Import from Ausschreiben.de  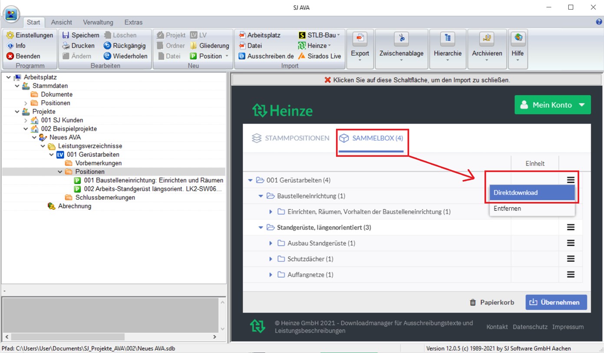coord(266,56)
